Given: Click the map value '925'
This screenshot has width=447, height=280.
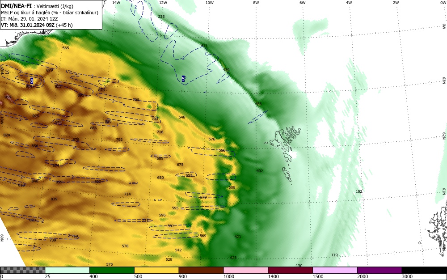Looking at the screenshot, I should pos(36,116).
